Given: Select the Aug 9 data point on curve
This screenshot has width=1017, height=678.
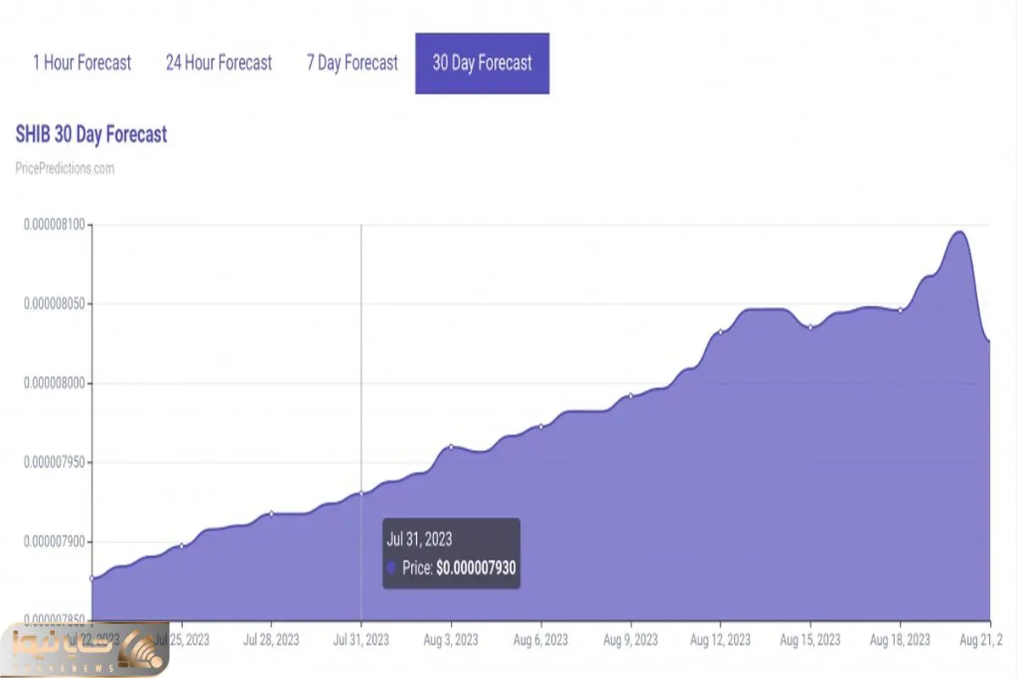Looking at the screenshot, I should click(x=631, y=396).
